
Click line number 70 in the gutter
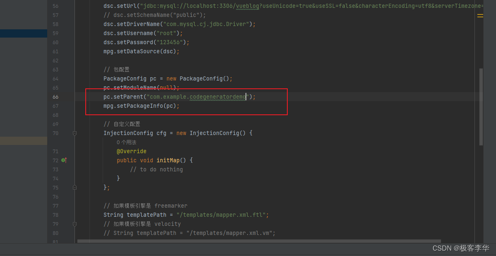click(55, 133)
